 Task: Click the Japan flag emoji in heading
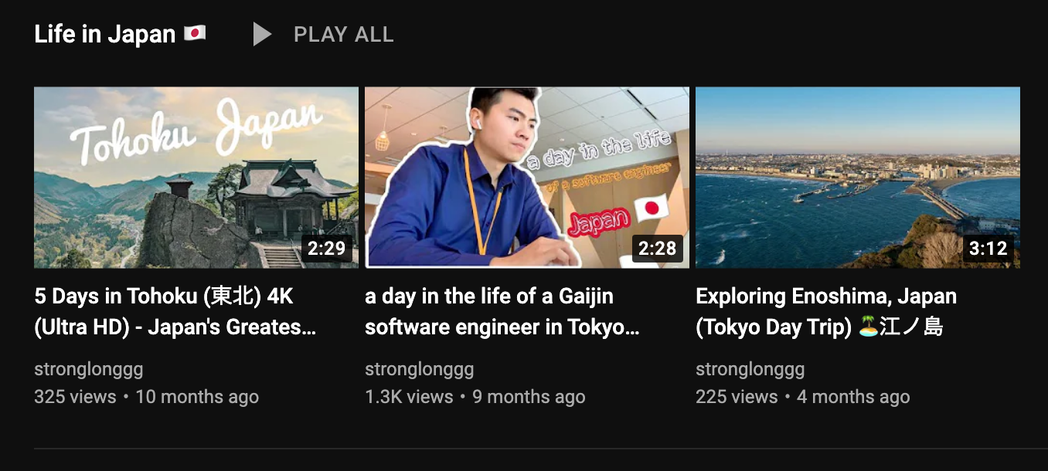tap(195, 34)
